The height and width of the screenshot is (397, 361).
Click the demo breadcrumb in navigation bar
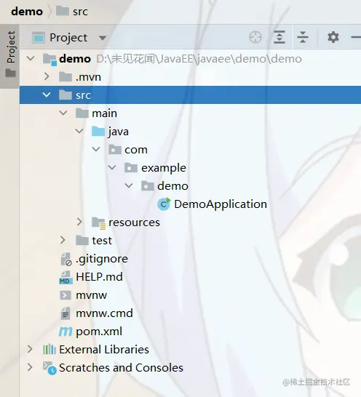pos(27,12)
